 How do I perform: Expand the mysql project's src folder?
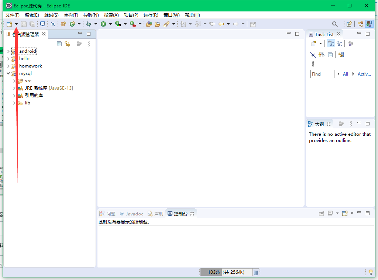coord(14,81)
